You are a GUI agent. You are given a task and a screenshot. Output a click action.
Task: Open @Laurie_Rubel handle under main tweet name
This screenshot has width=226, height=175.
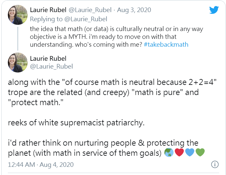point(51,67)
